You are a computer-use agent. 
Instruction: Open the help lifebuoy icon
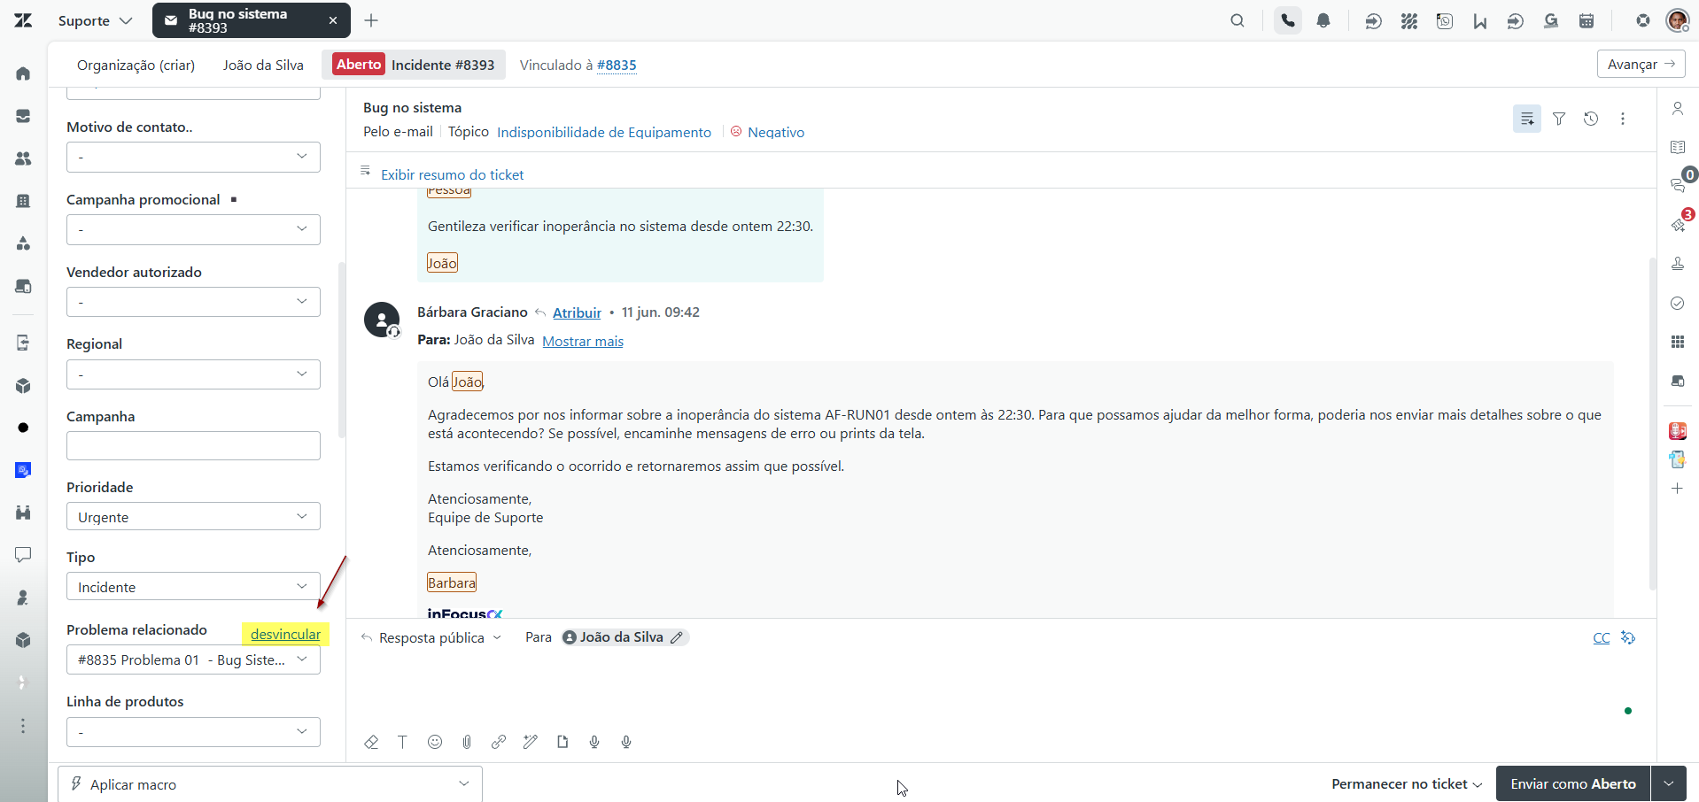click(x=1643, y=20)
